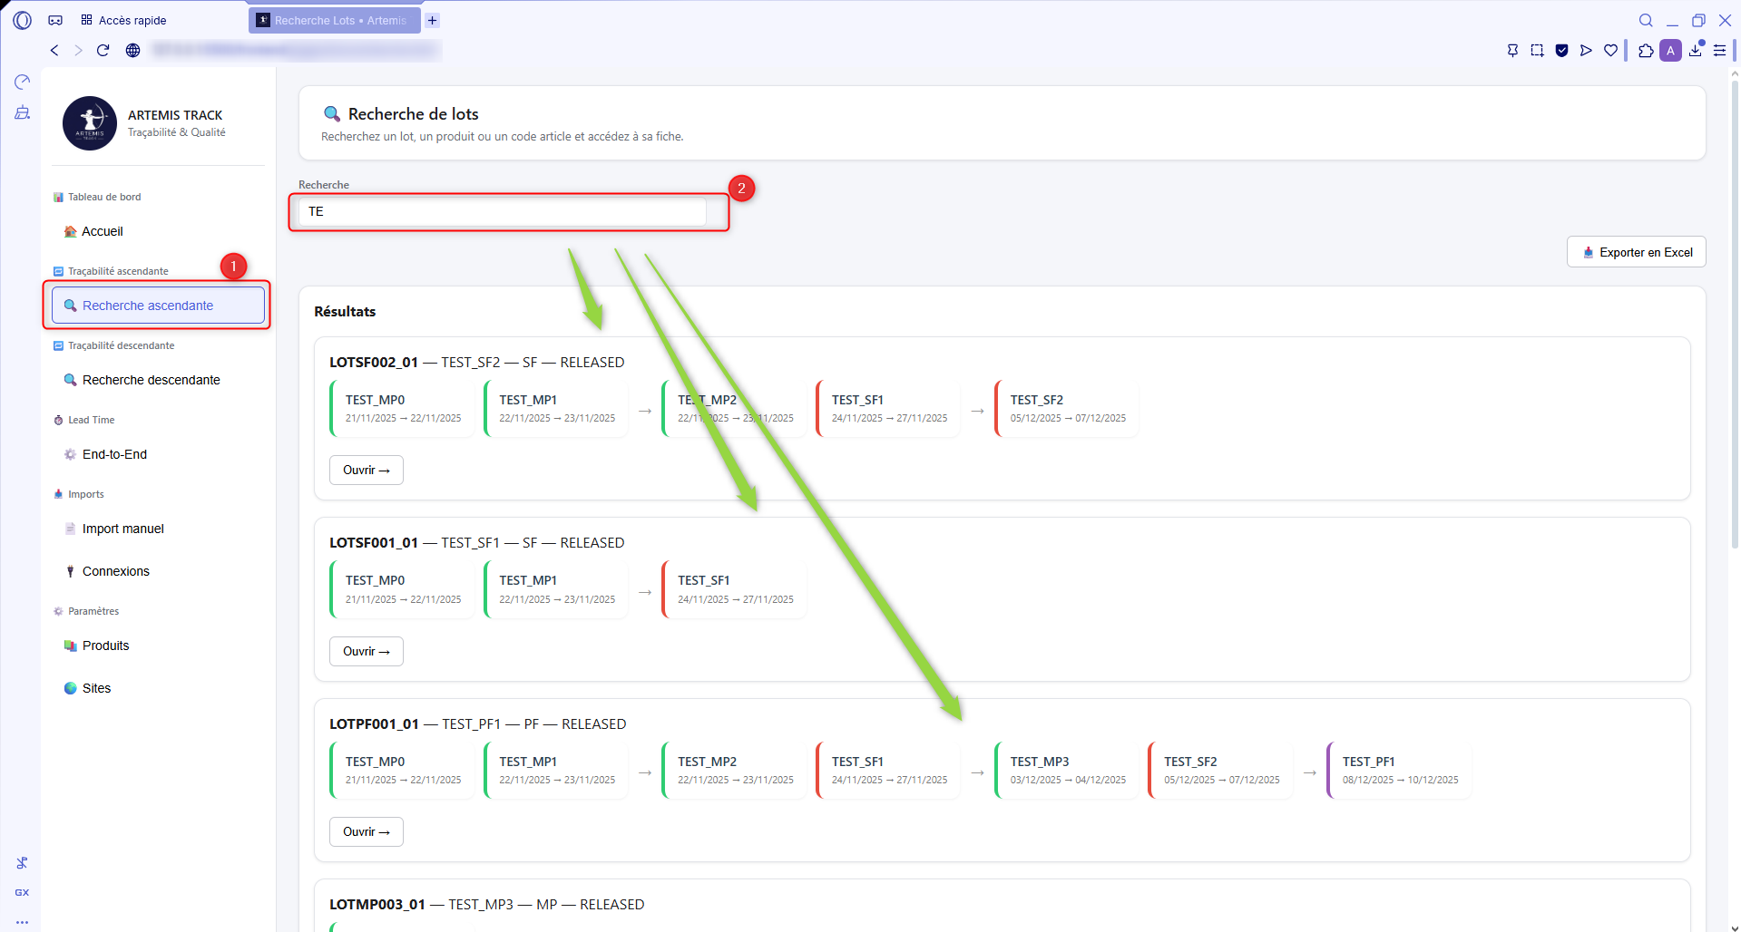
Task: Open a new browser tab with plus icon
Action: tap(433, 20)
